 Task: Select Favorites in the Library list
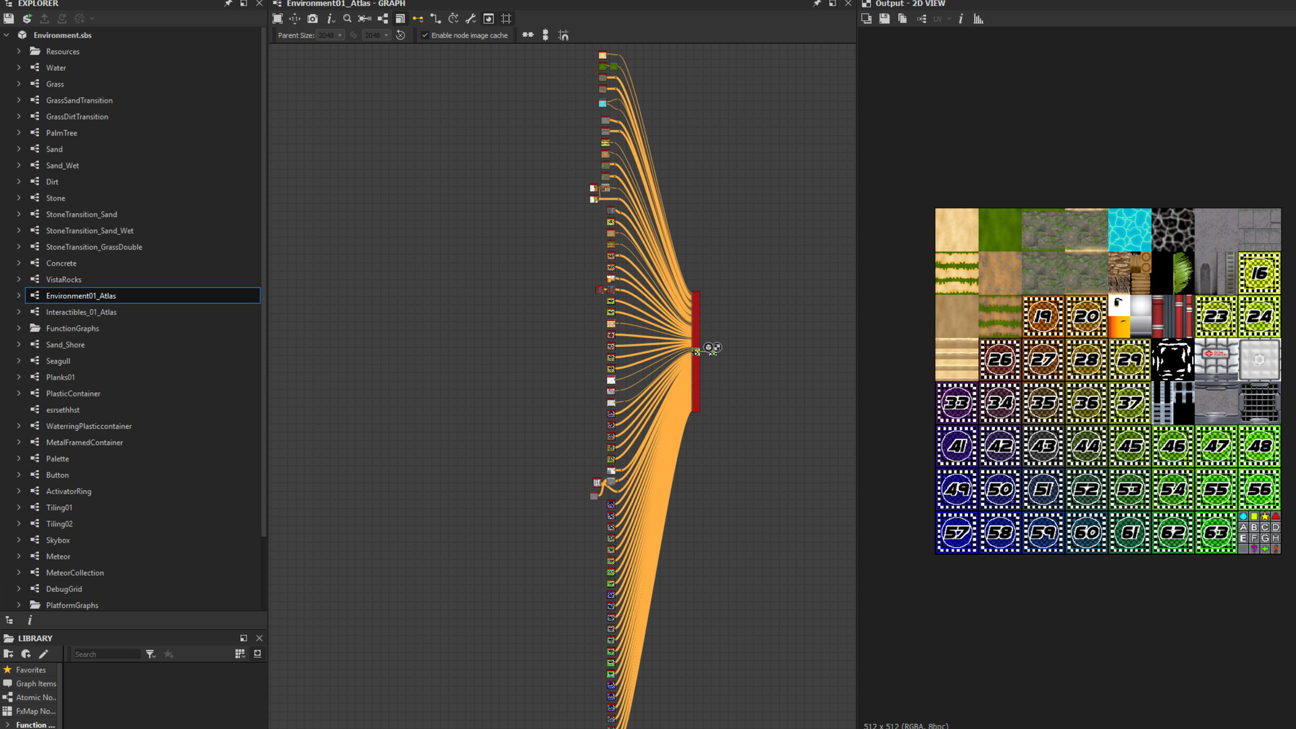30,670
